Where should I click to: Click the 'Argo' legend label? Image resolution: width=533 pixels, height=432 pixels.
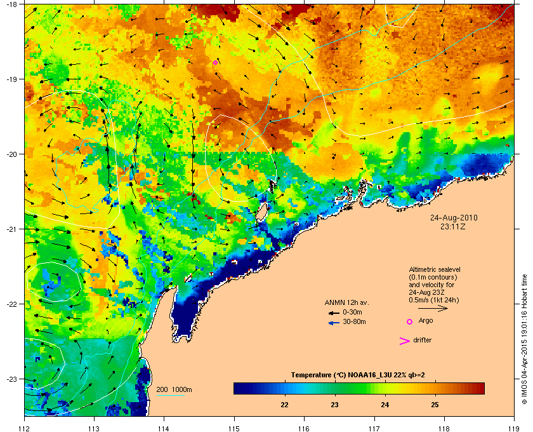point(426,320)
